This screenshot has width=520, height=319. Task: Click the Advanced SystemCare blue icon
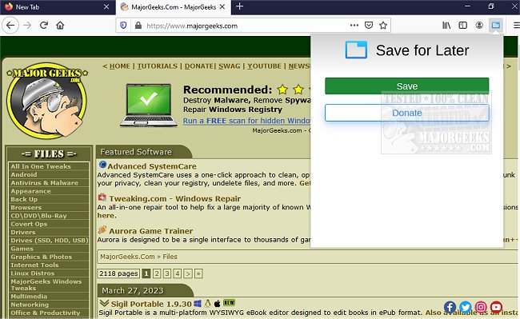pos(102,165)
